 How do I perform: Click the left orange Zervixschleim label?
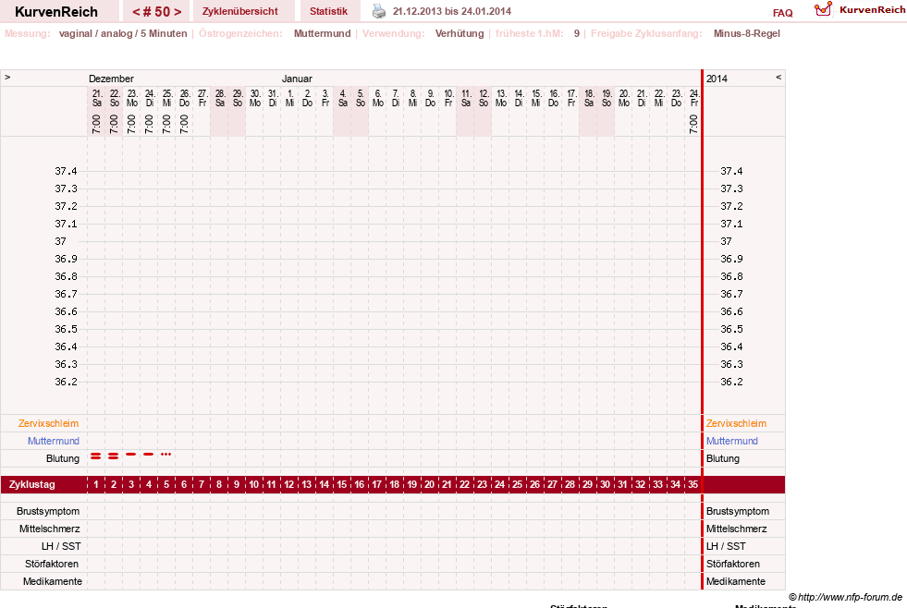[49, 423]
